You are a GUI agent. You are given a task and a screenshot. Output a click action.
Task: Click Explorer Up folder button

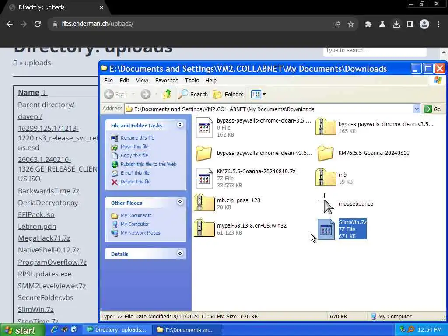pyautogui.click(x=168, y=94)
